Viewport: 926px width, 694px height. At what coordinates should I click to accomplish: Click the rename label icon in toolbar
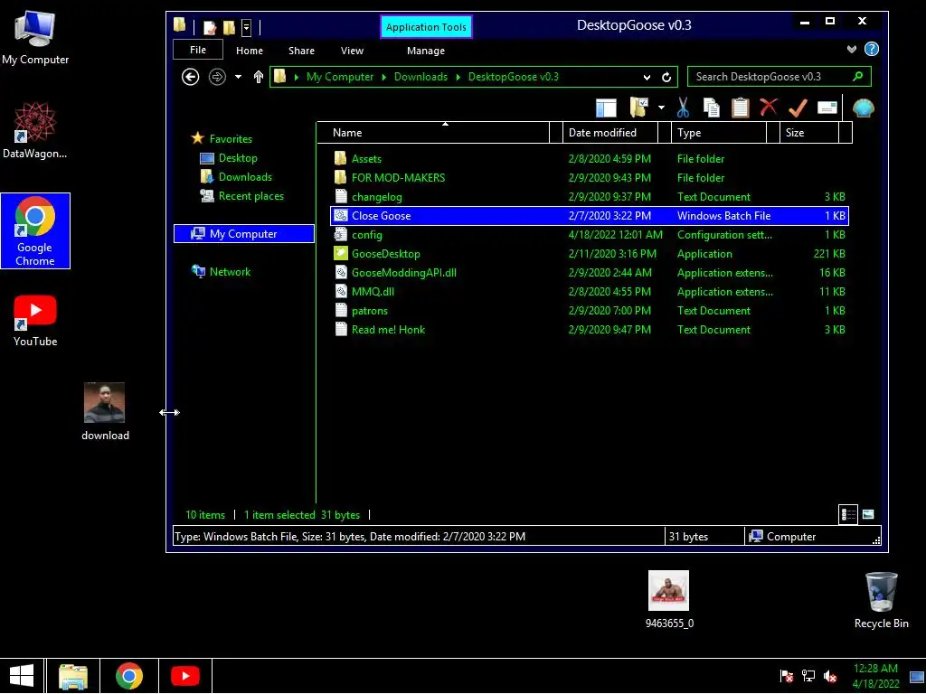827,108
